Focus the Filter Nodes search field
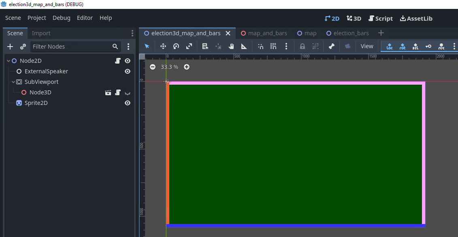 pyautogui.click(x=75, y=47)
